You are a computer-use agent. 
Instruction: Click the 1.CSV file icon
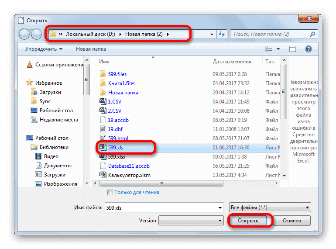point(103,101)
